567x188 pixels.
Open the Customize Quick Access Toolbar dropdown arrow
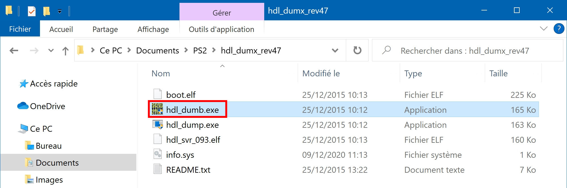(x=60, y=11)
